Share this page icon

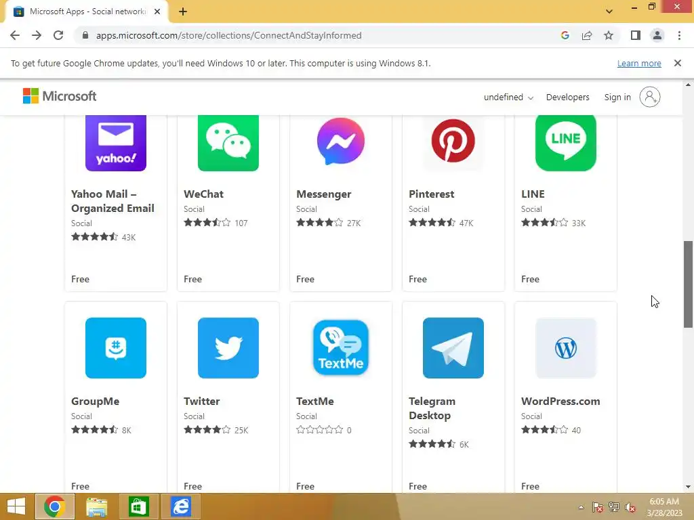coord(587,35)
